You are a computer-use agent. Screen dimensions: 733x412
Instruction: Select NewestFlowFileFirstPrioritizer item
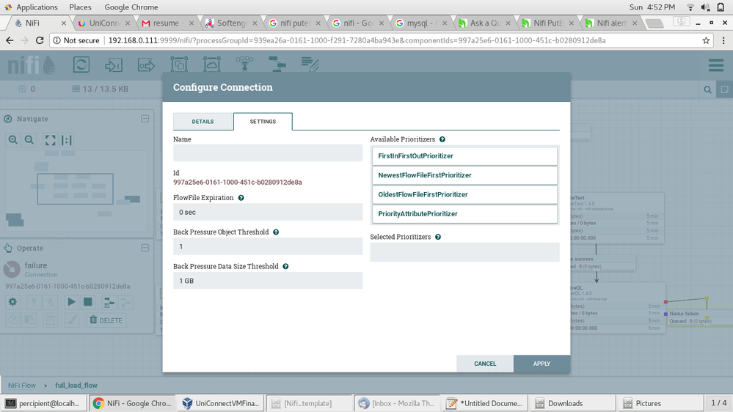coord(464,175)
